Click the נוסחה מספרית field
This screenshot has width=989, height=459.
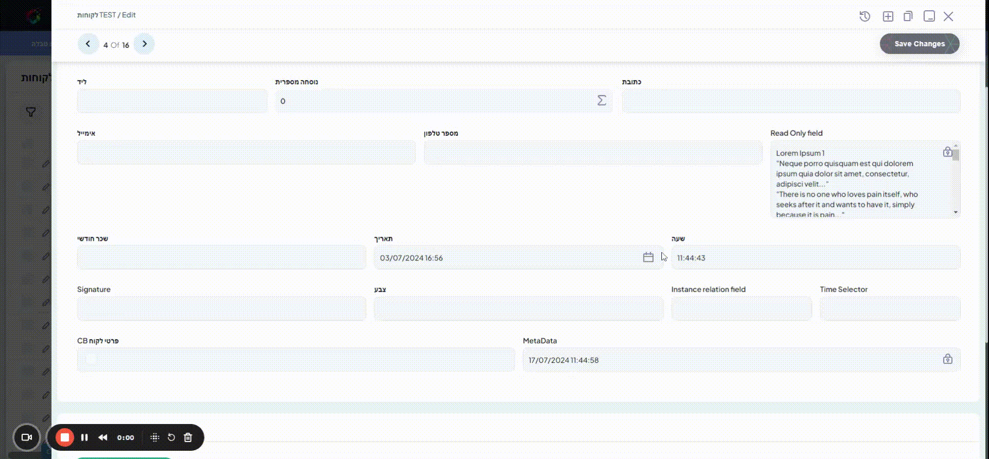[444, 101]
